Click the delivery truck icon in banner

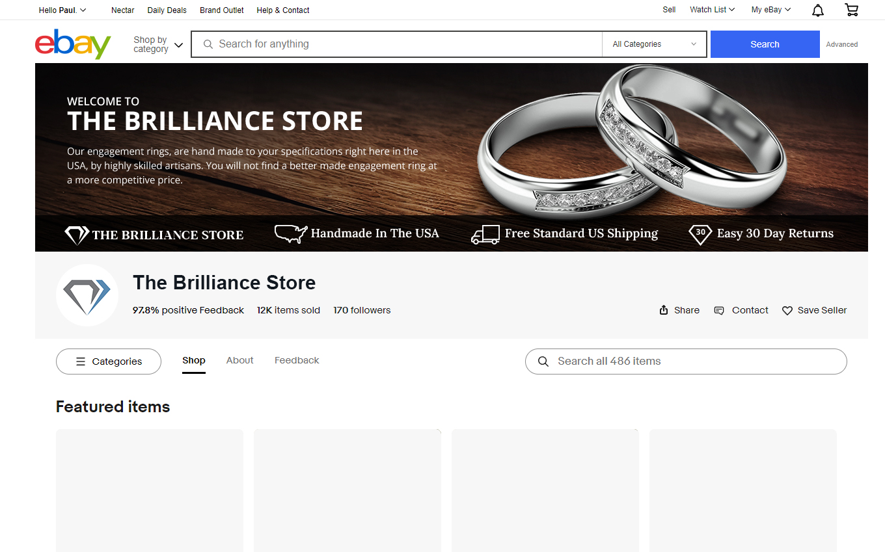pyautogui.click(x=485, y=235)
